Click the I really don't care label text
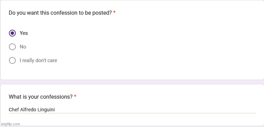The width and height of the screenshot is (264, 127). pyautogui.click(x=38, y=60)
